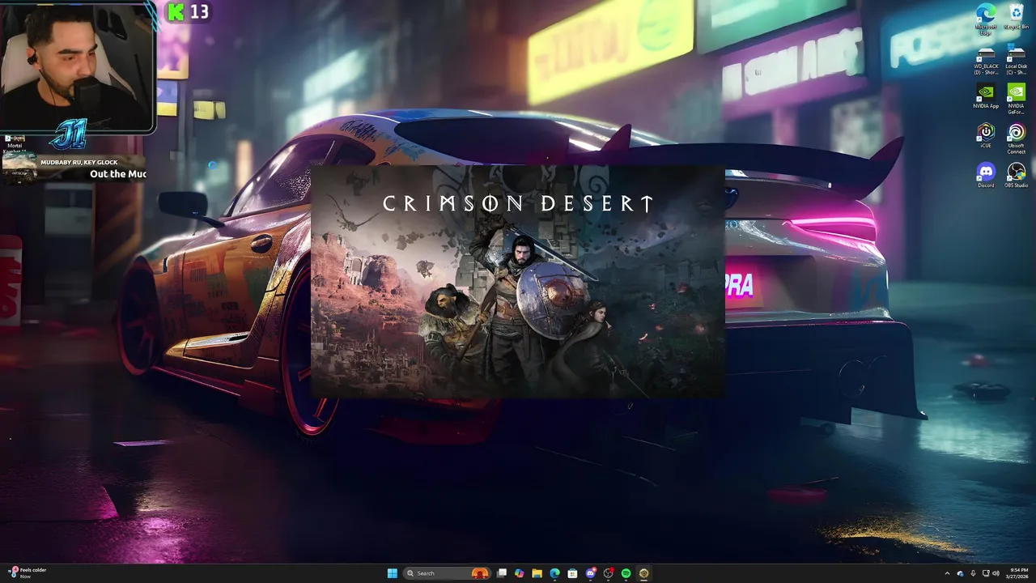Click the Crimson Desert splash screen

(x=518, y=283)
